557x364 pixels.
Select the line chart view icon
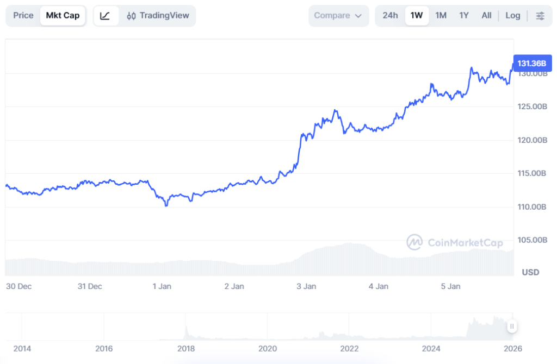(x=106, y=16)
